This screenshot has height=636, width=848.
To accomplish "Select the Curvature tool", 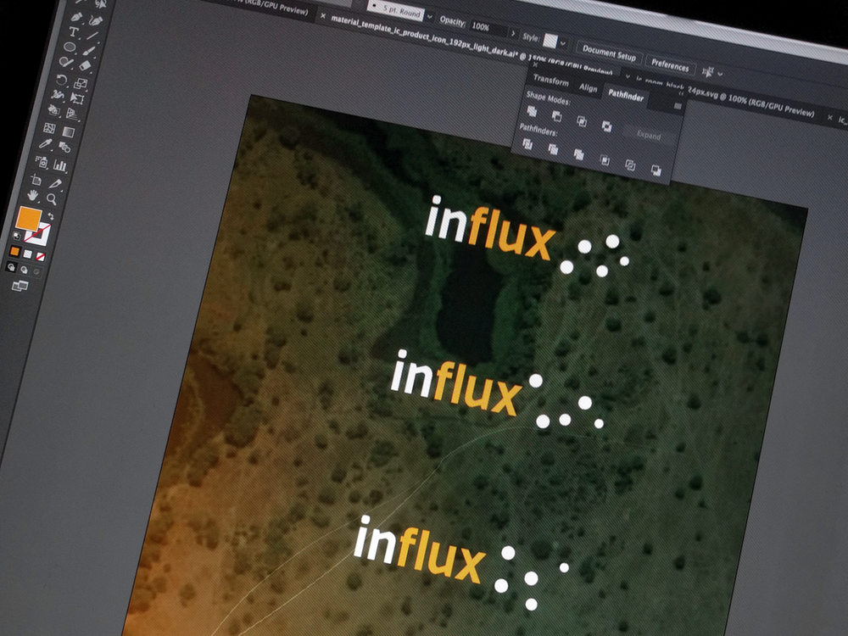I will coord(96,20).
